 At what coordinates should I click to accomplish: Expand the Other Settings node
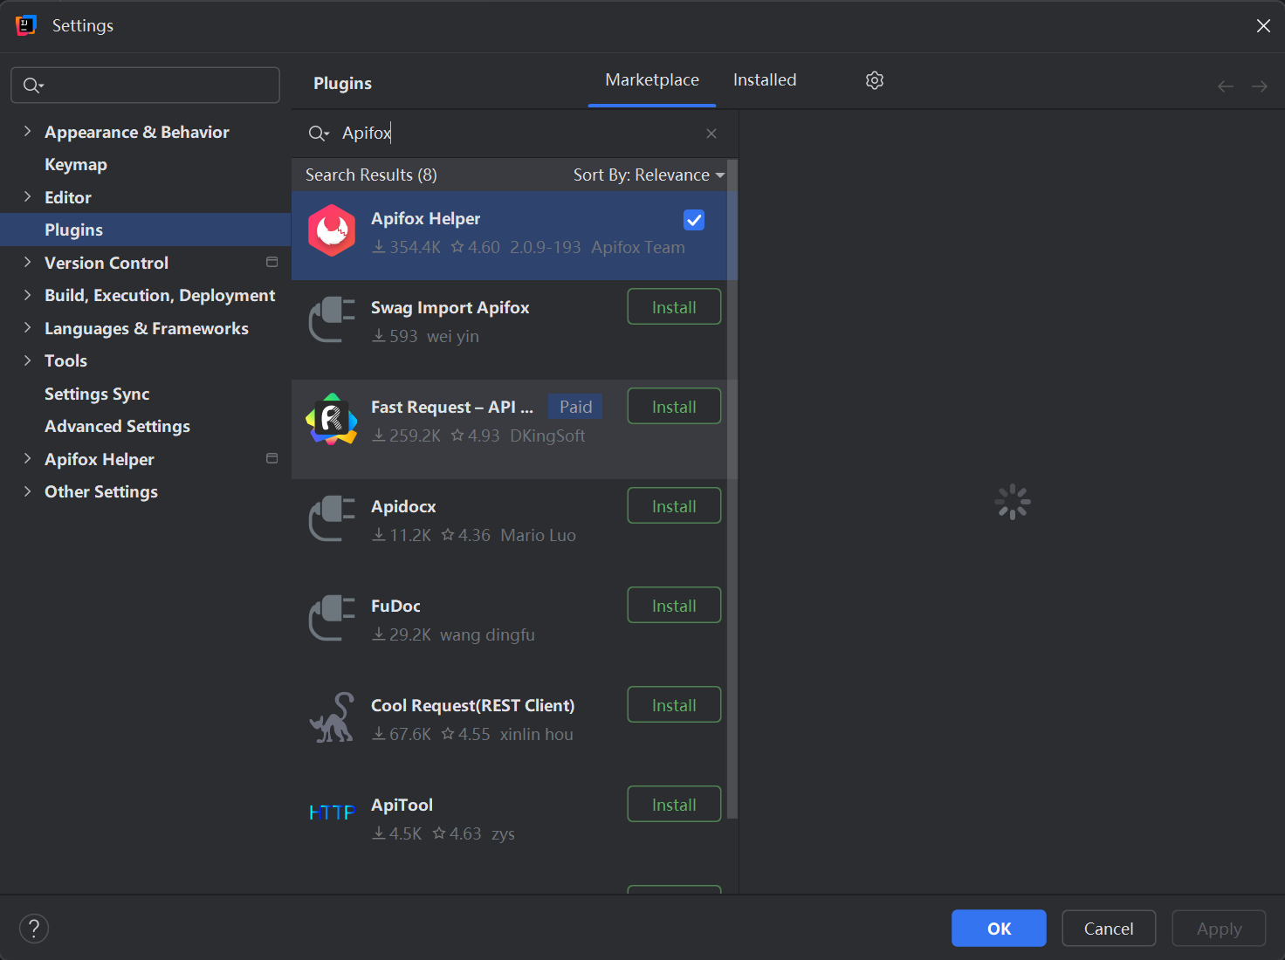tap(27, 491)
